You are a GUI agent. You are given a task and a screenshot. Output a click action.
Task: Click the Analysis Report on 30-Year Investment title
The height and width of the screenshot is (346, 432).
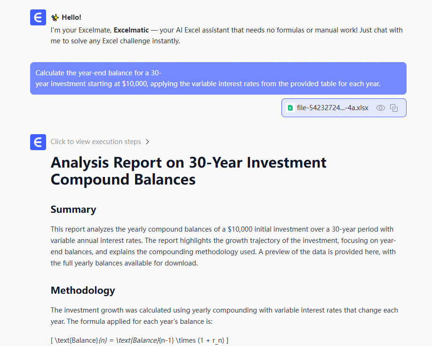click(188, 162)
